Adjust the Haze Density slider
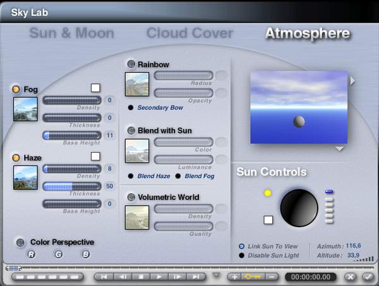Image resolution: width=379 pixels, height=286 pixels. pos(72,169)
